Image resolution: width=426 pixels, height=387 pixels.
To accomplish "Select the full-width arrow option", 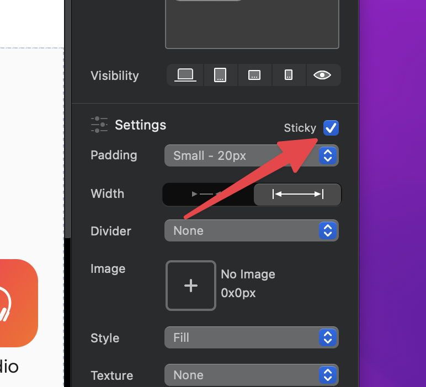I will coord(298,194).
